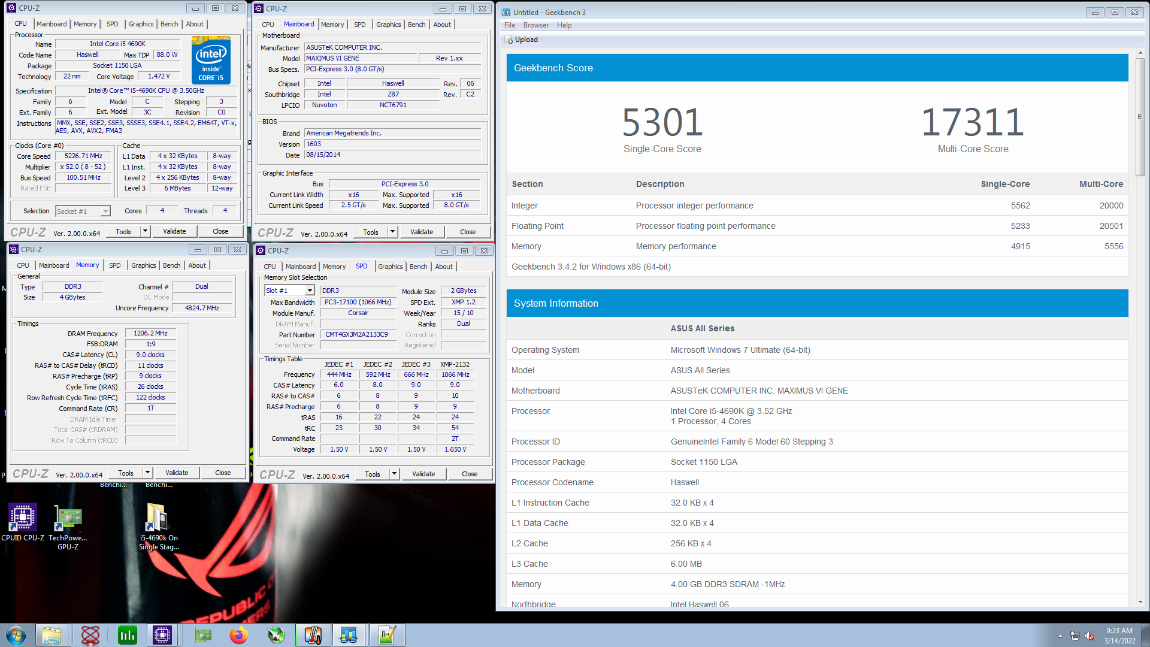The height and width of the screenshot is (647, 1150).
Task: Click the Core Voltage 1.472 V field
Action: coord(159,76)
